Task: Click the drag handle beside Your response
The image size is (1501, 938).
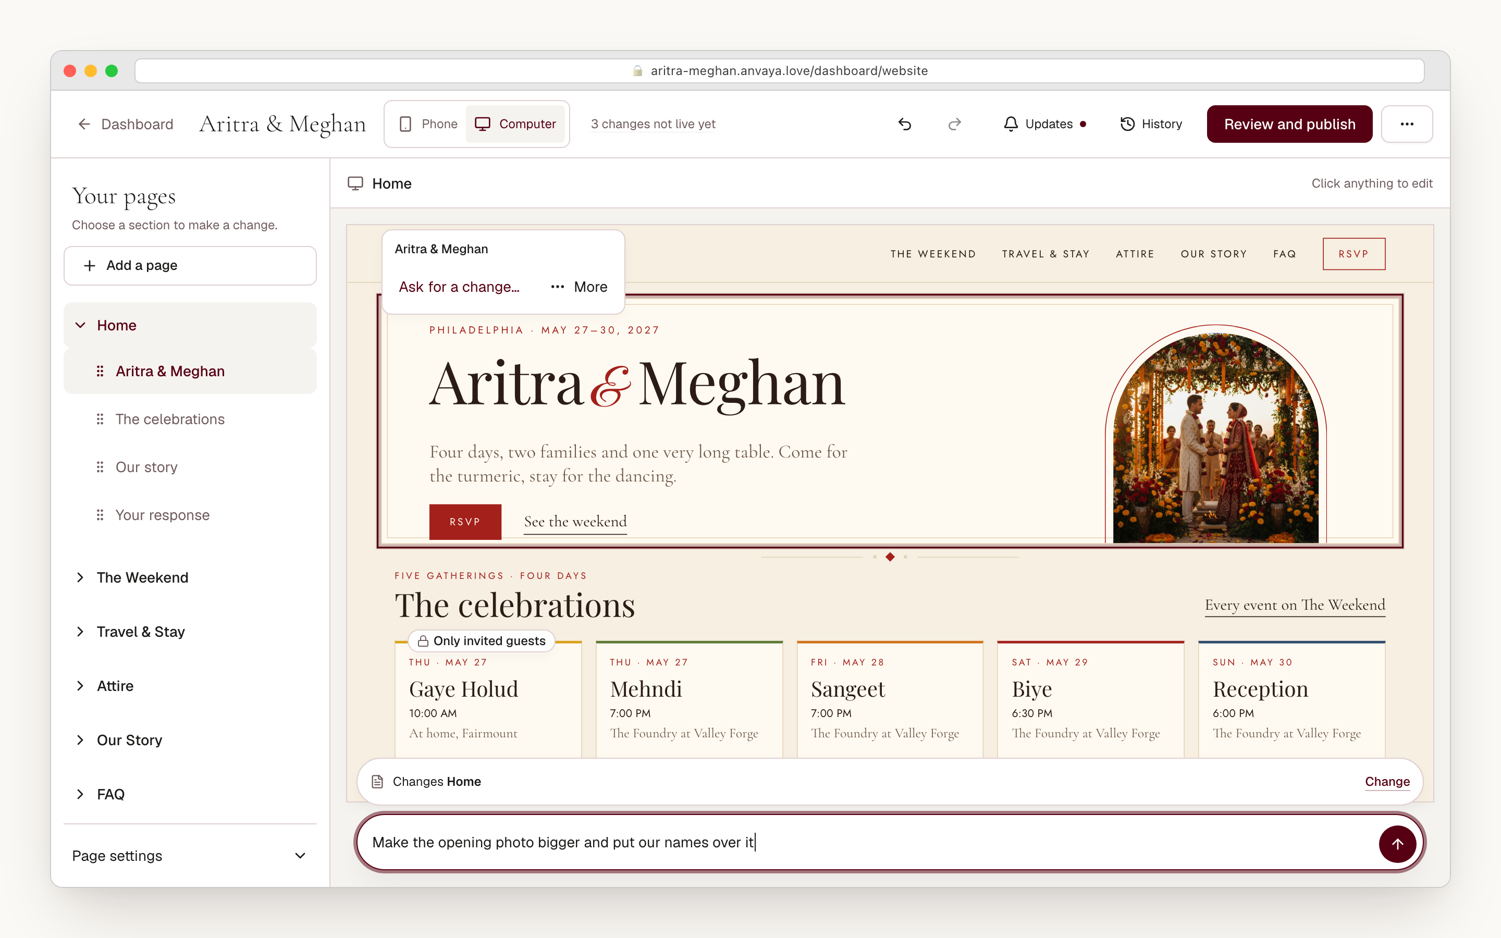Action: click(100, 515)
